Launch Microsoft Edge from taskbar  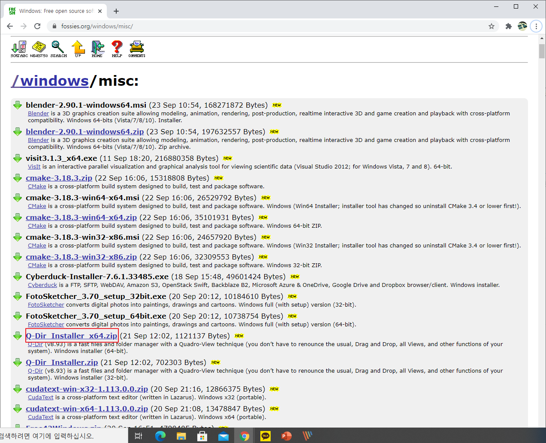click(x=160, y=436)
